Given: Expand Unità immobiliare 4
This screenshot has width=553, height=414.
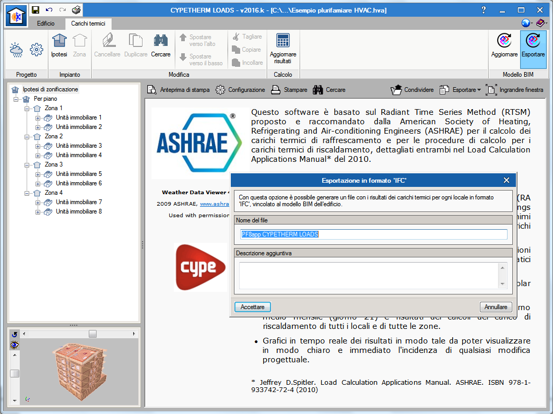Looking at the screenshot, I should pyautogui.click(x=38, y=156).
